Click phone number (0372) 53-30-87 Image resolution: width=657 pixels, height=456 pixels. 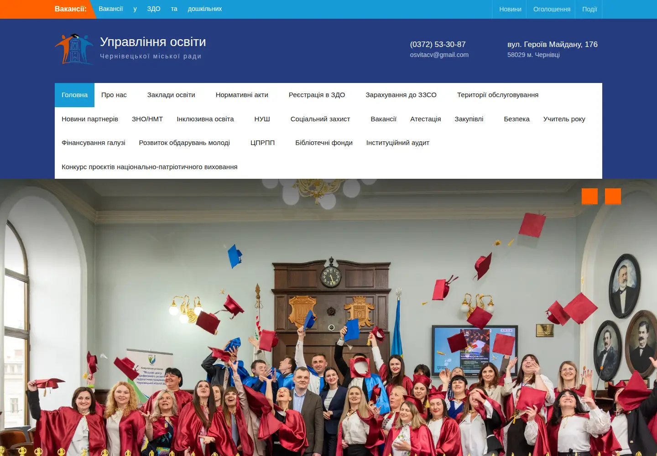[438, 44]
